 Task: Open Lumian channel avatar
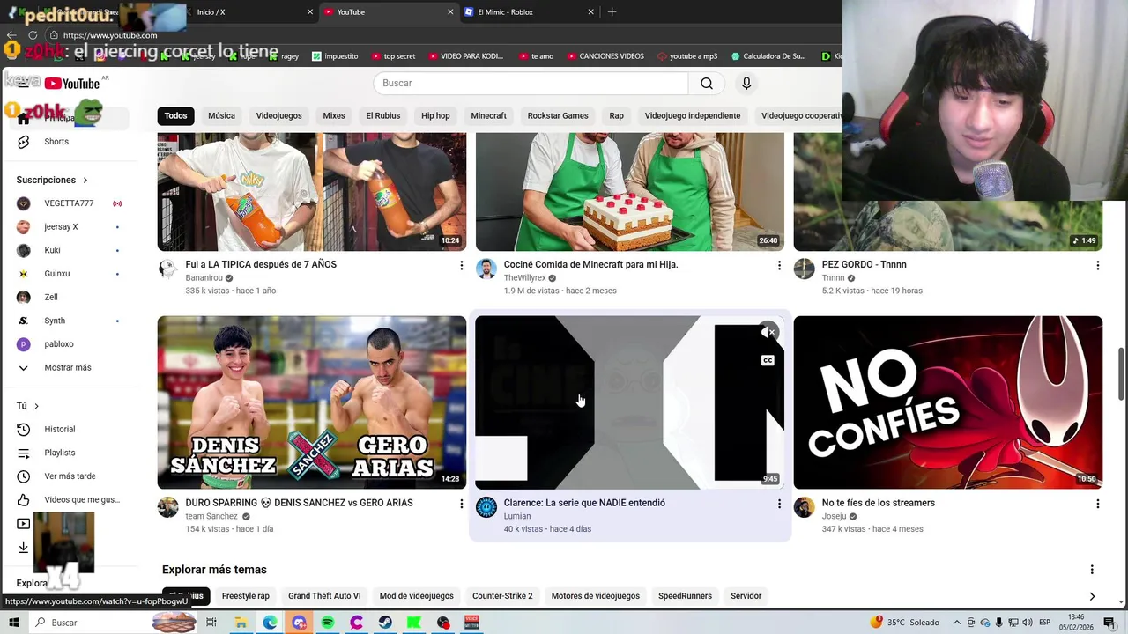(x=486, y=508)
